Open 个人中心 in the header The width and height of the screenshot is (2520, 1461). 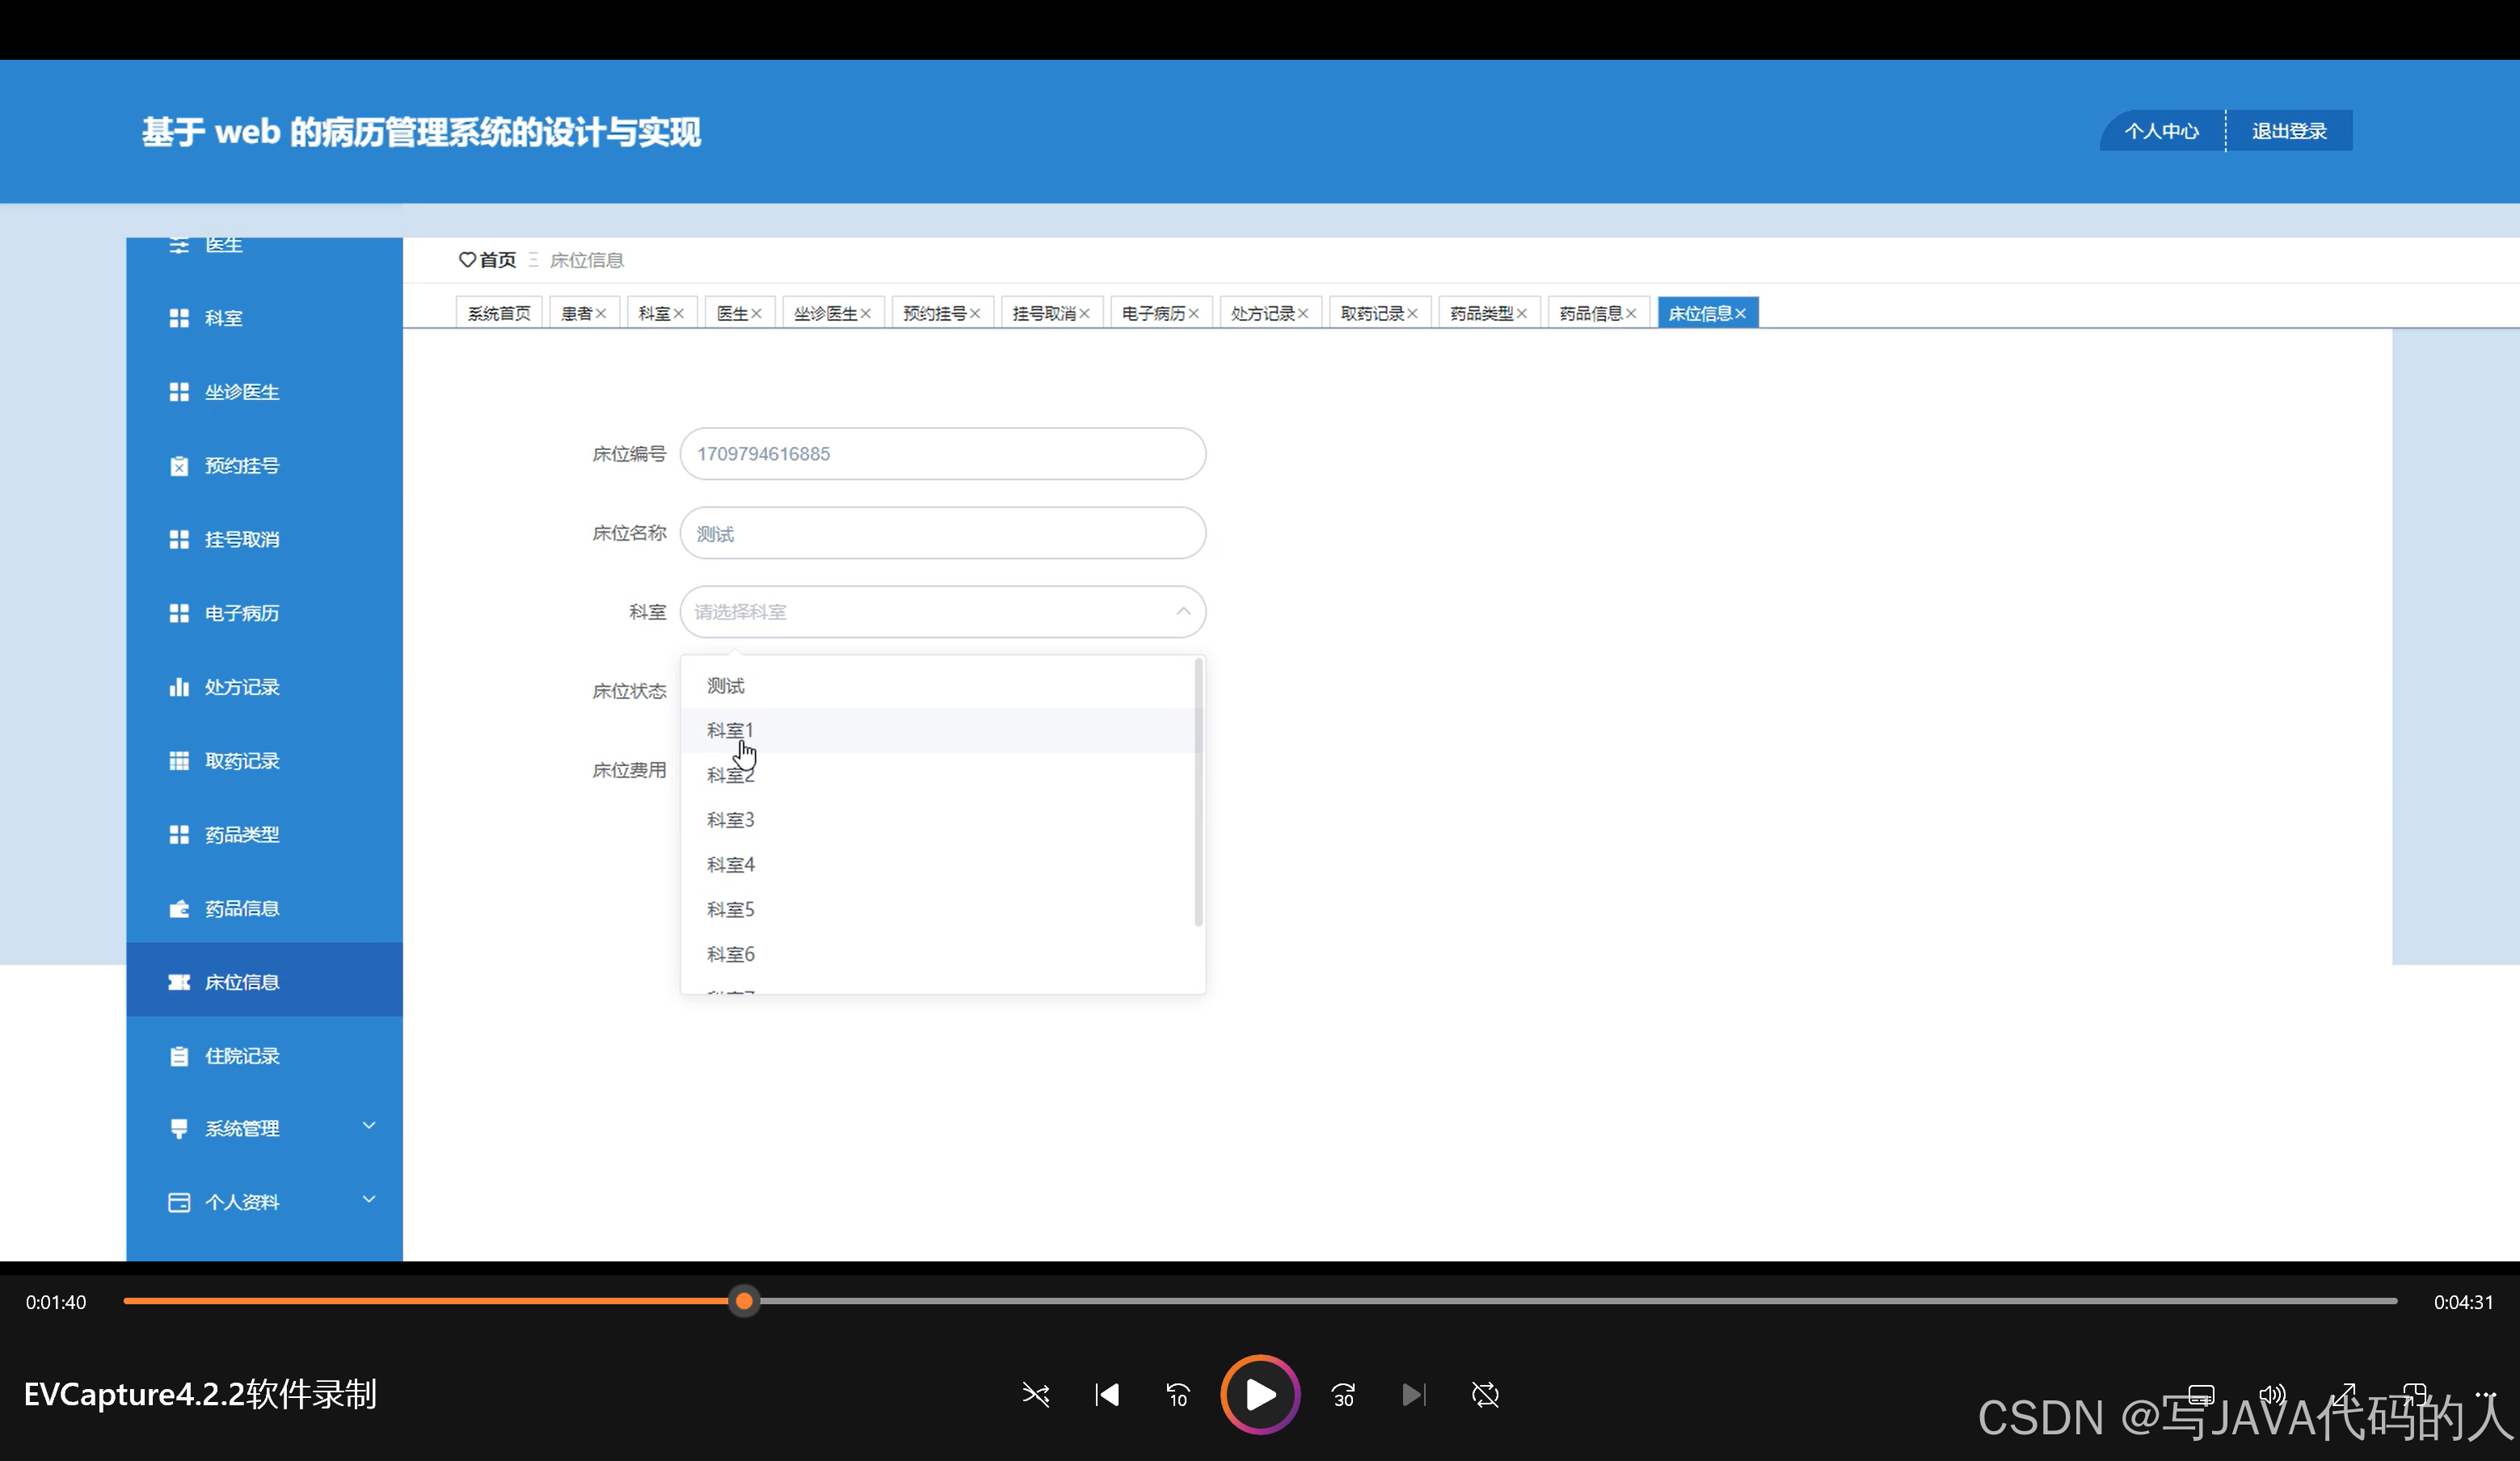(x=2161, y=131)
